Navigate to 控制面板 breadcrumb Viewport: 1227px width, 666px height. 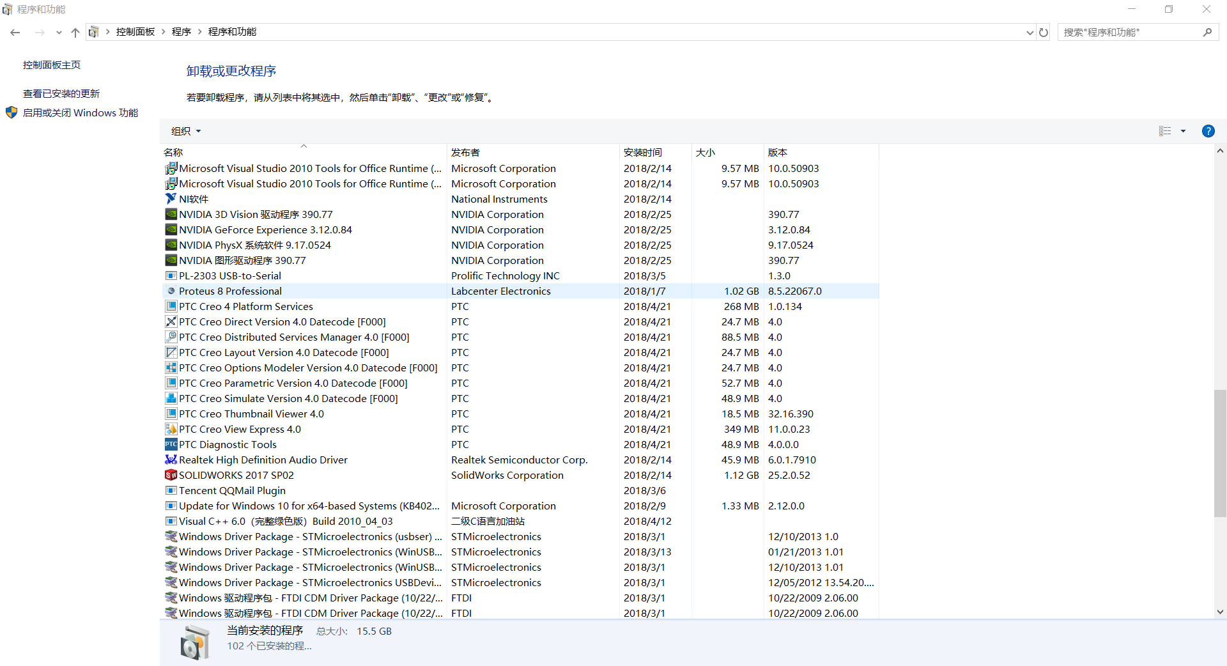135,32
